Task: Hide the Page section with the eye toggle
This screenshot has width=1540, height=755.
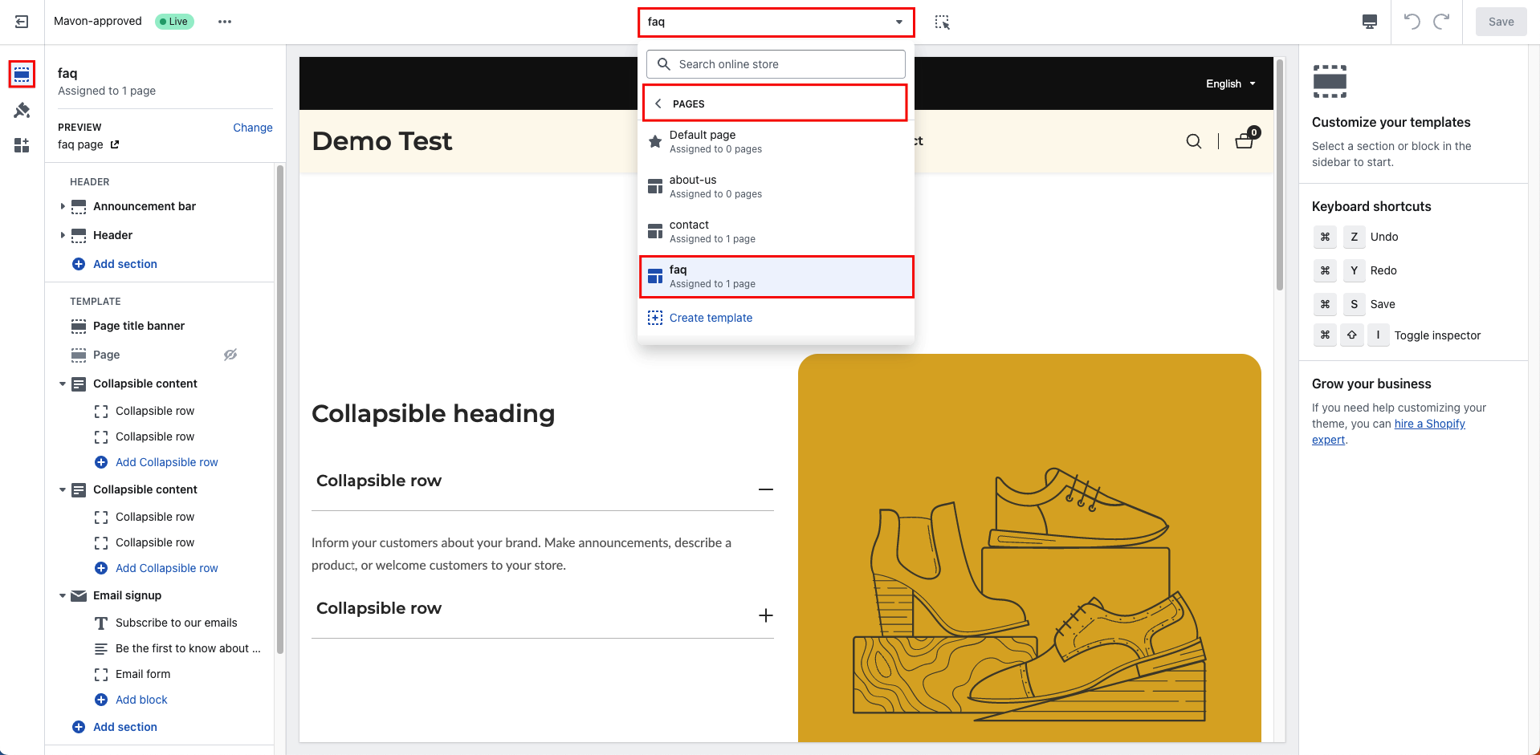Action: (230, 354)
